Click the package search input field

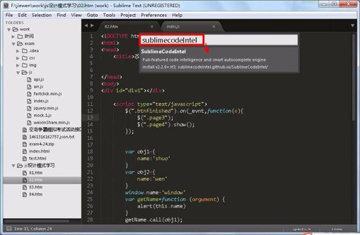219,40
